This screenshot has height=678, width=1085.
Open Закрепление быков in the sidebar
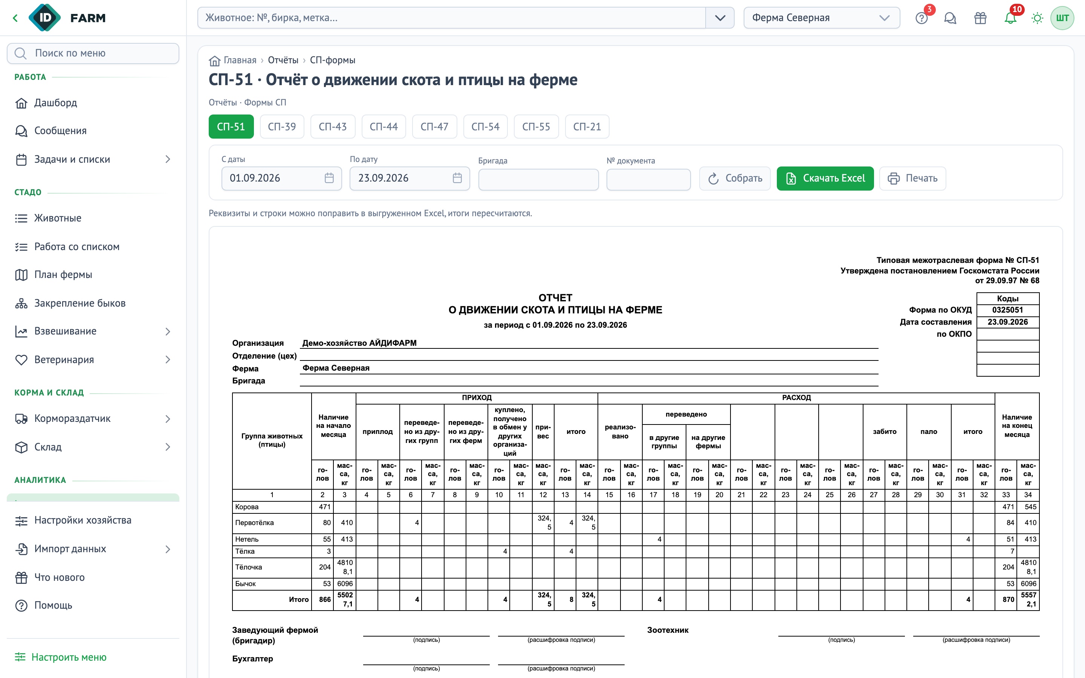(x=93, y=303)
